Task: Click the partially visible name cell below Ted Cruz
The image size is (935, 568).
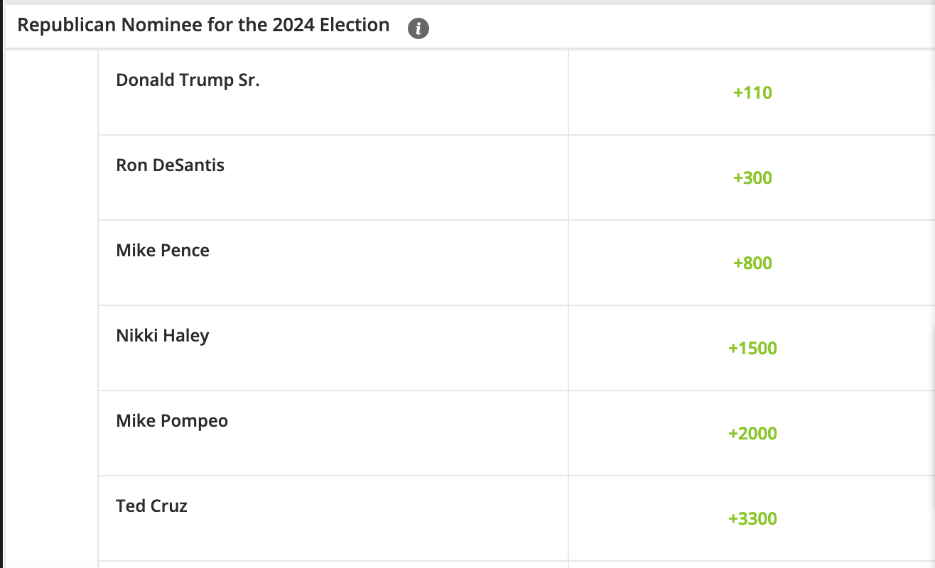Action: [x=333, y=565]
